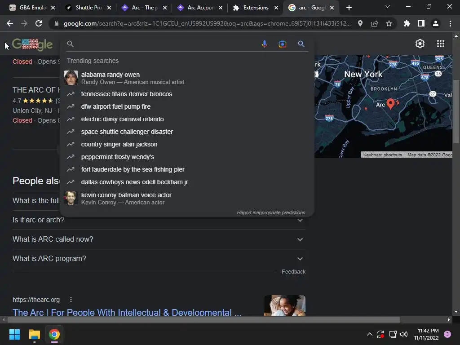Click the blue search magnifier button
Viewport: 460px width, 345px height.
click(301, 44)
